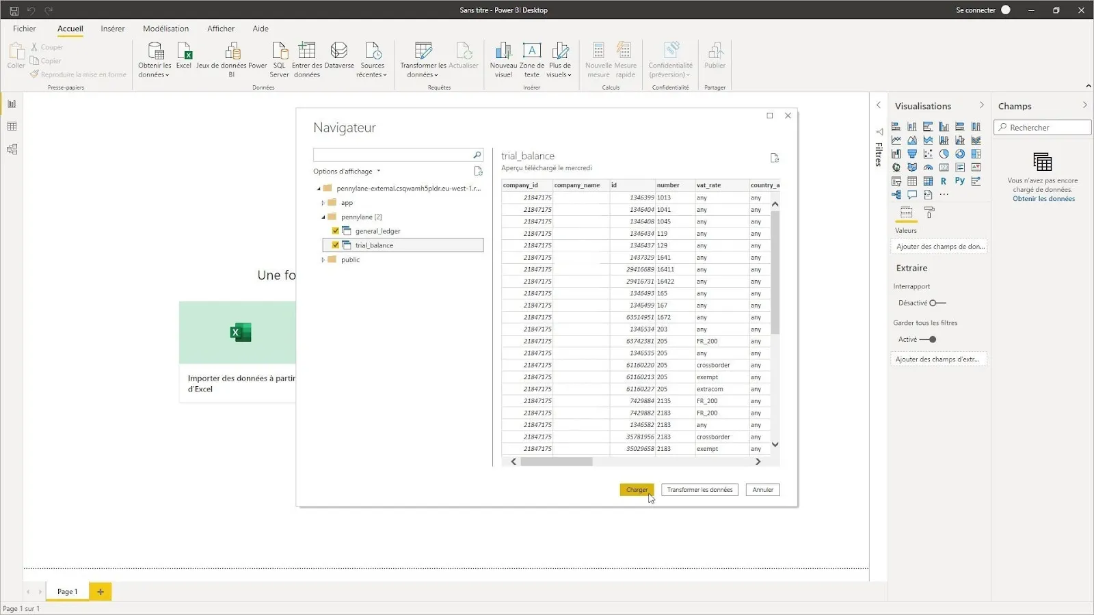The width and height of the screenshot is (1094, 615).
Task: Pick the stacked bar chart visual
Action: coord(896,126)
